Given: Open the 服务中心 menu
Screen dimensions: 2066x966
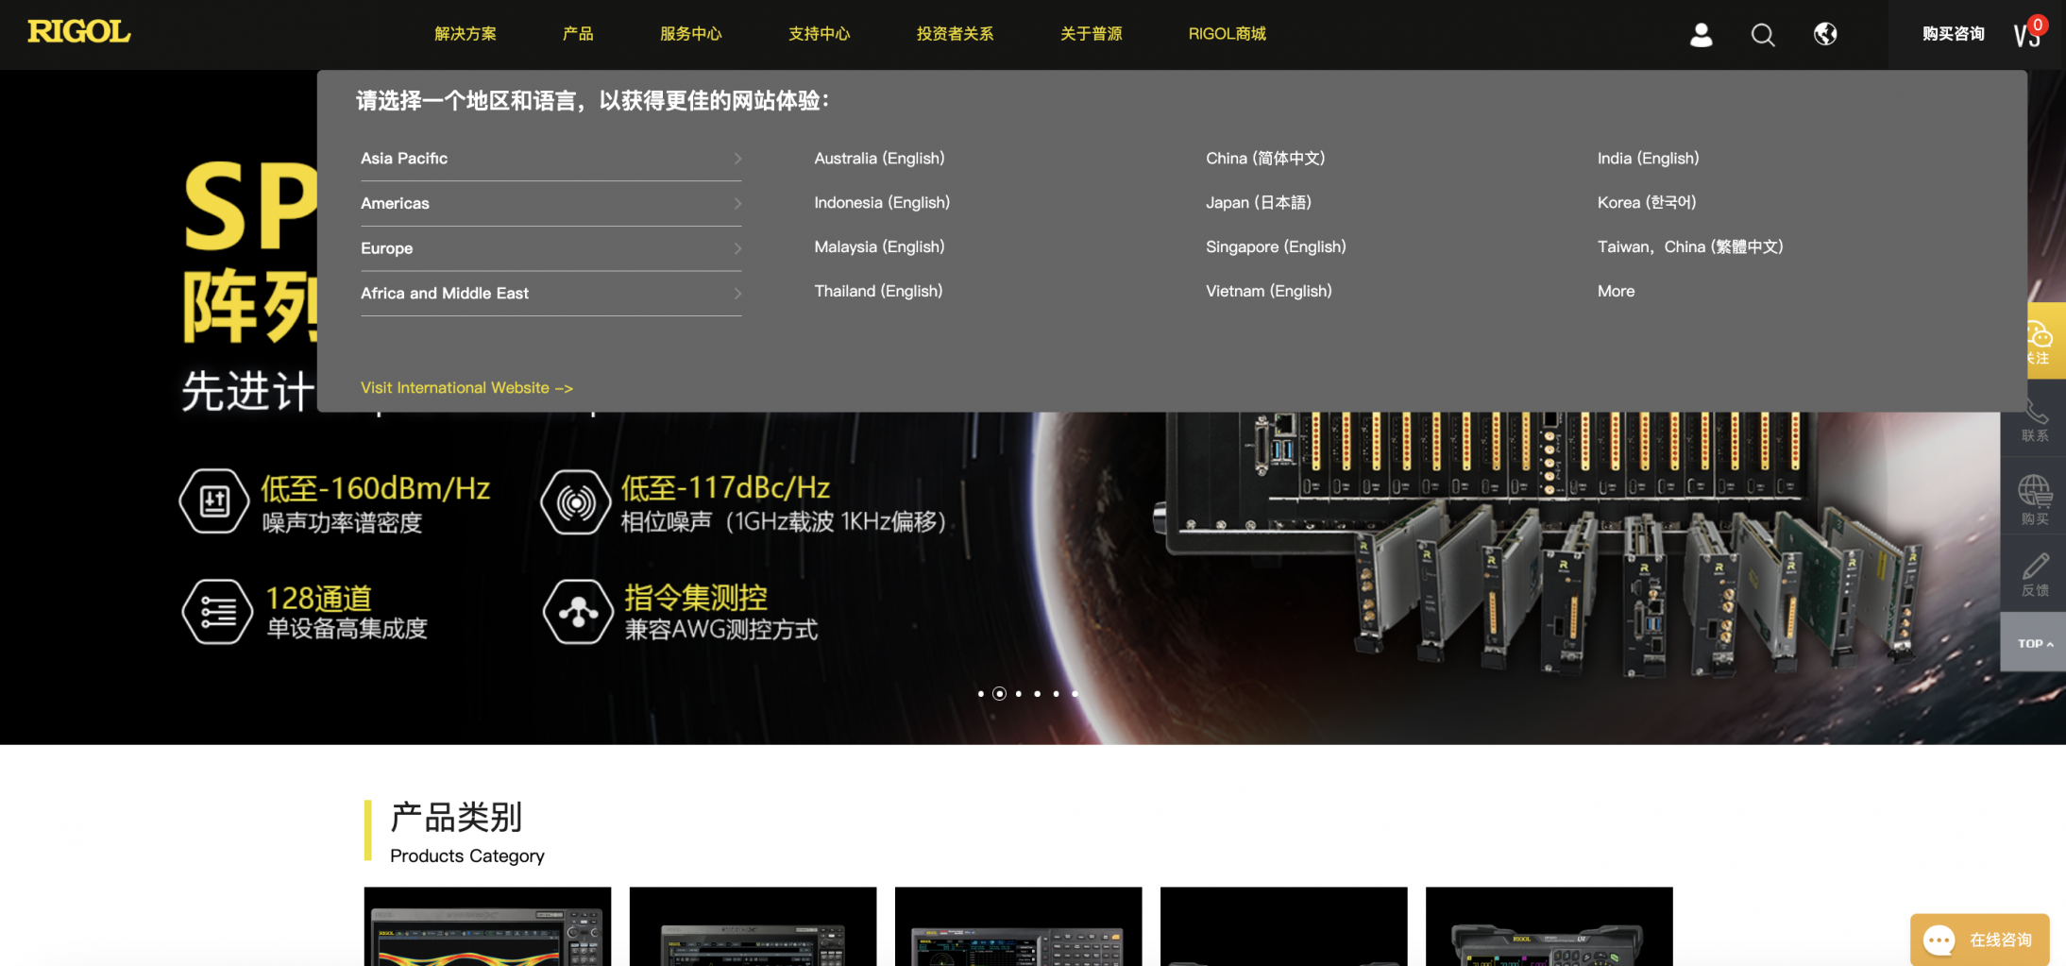Looking at the screenshot, I should click(691, 34).
